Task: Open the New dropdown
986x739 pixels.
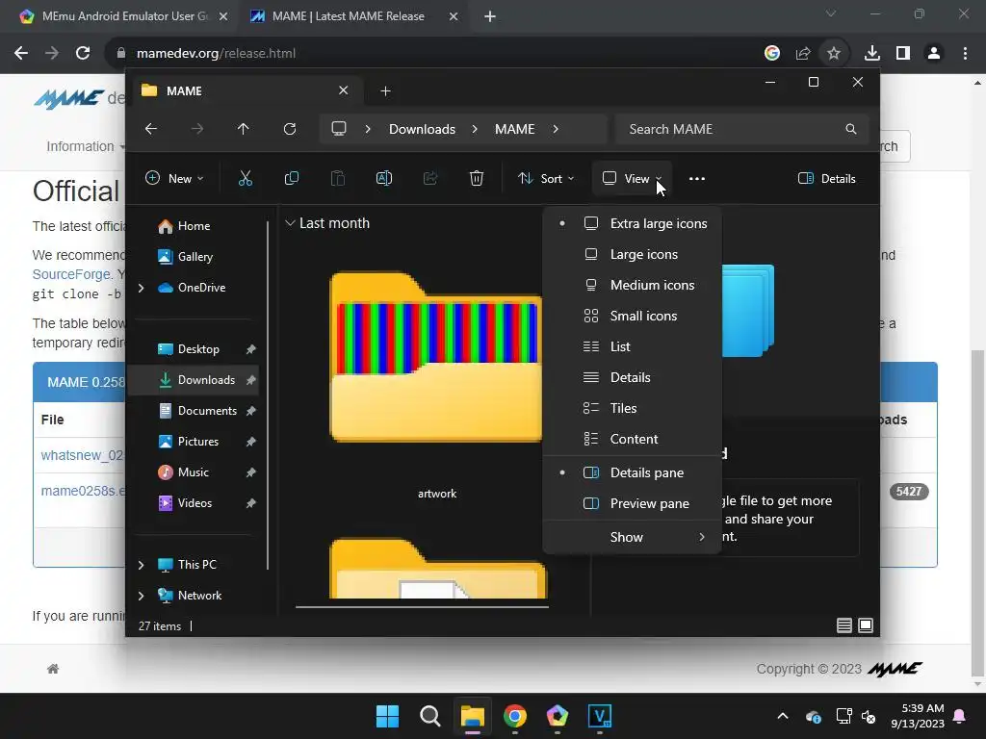Action: click(x=175, y=178)
